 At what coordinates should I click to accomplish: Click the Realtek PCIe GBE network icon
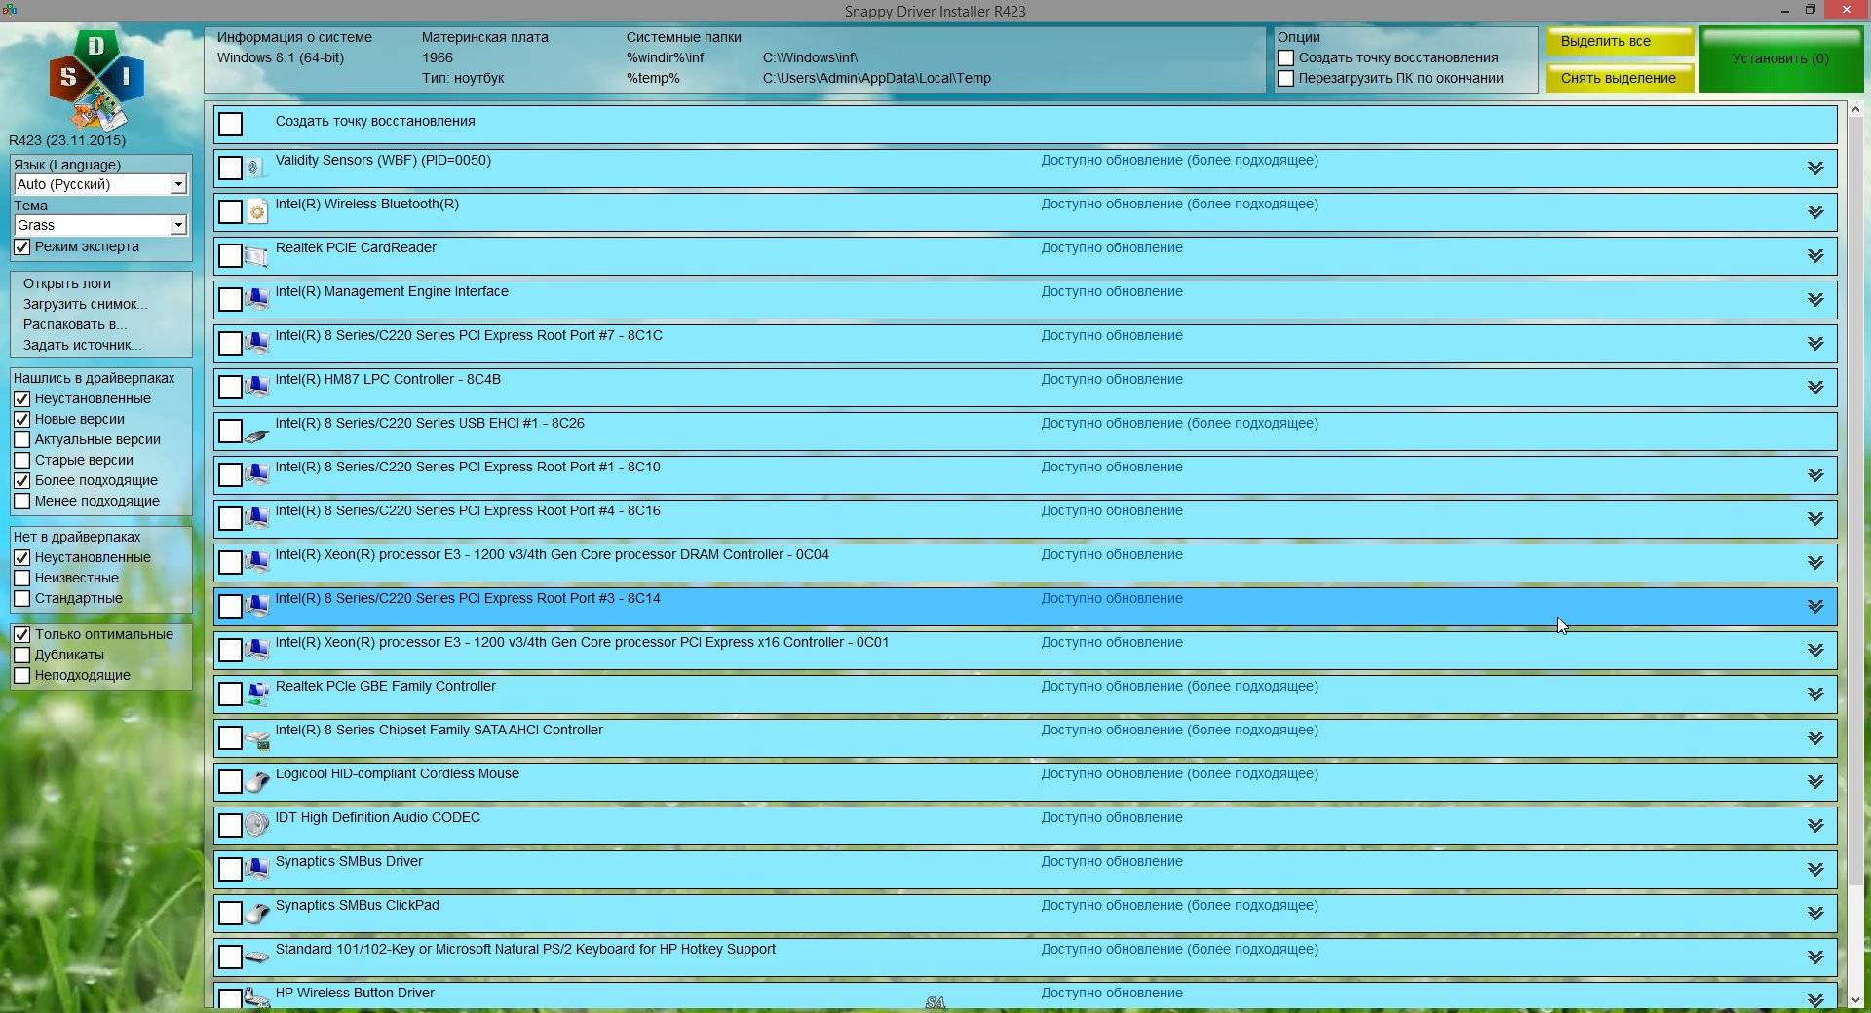click(256, 694)
